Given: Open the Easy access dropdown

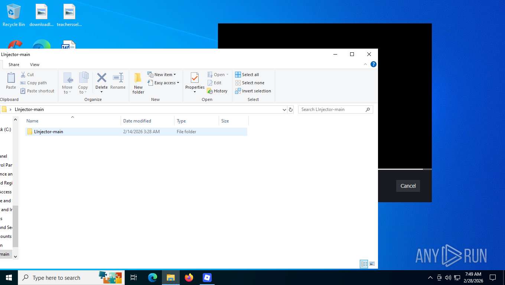Looking at the screenshot, I should (x=163, y=83).
